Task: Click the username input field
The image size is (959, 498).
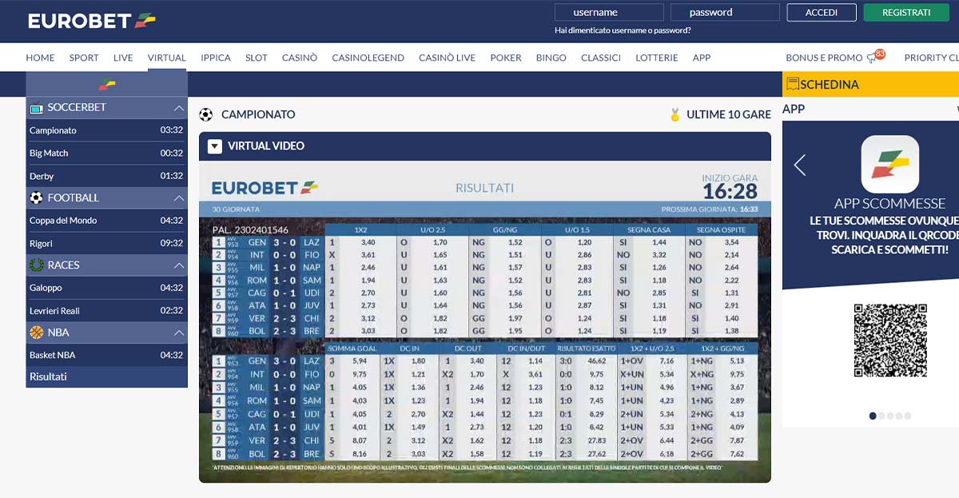Action: [x=609, y=12]
